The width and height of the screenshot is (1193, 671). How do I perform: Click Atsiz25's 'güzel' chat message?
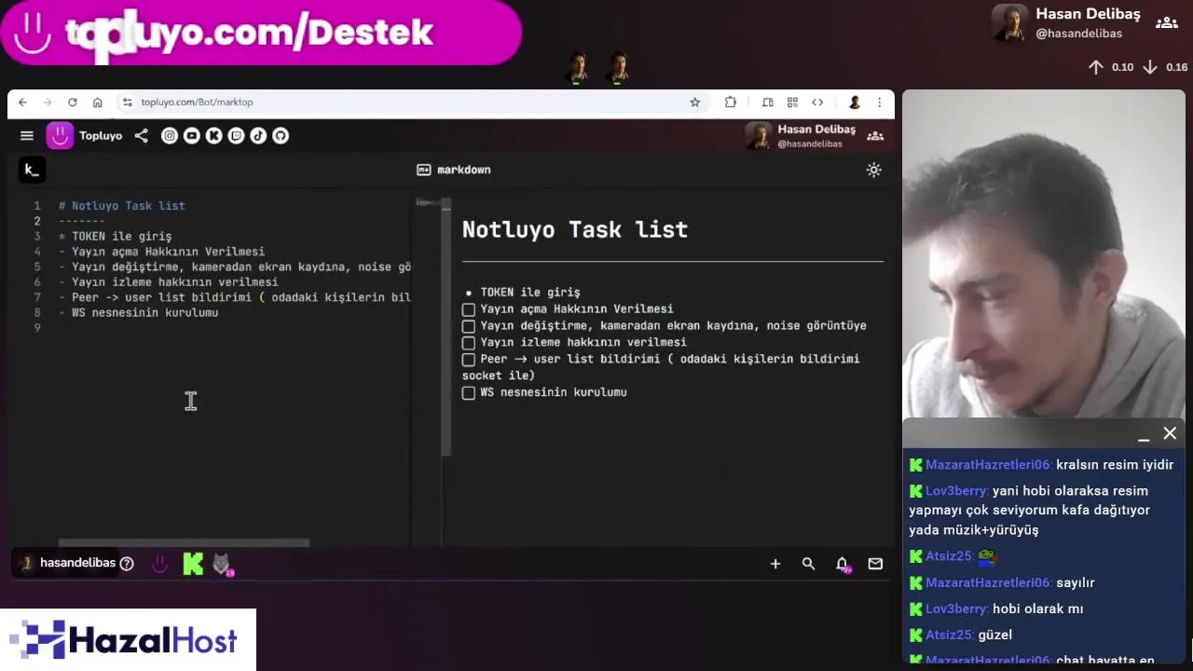995,635
